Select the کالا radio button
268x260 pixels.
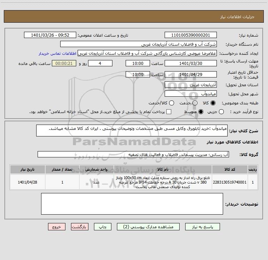213,103
